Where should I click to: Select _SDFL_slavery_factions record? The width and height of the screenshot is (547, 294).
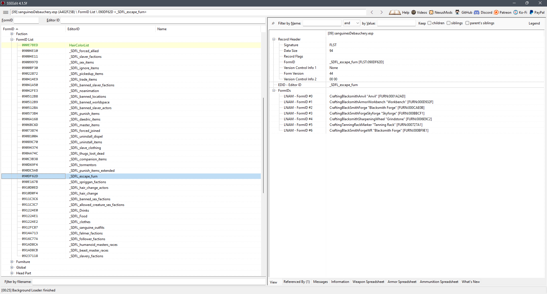tap(131, 256)
